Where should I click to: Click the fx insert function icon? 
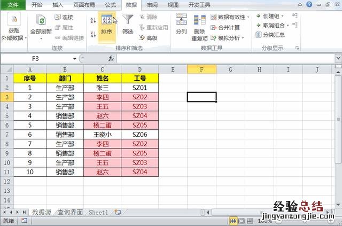111,58
